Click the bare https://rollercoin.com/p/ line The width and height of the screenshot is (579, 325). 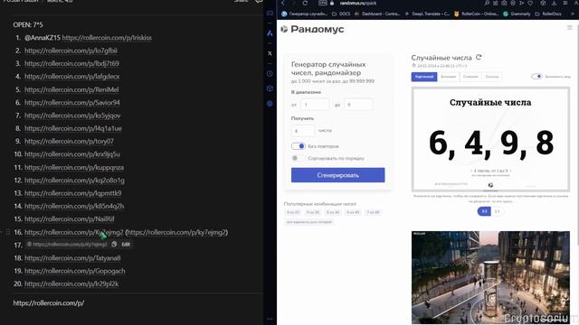click(x=49, y=303)
